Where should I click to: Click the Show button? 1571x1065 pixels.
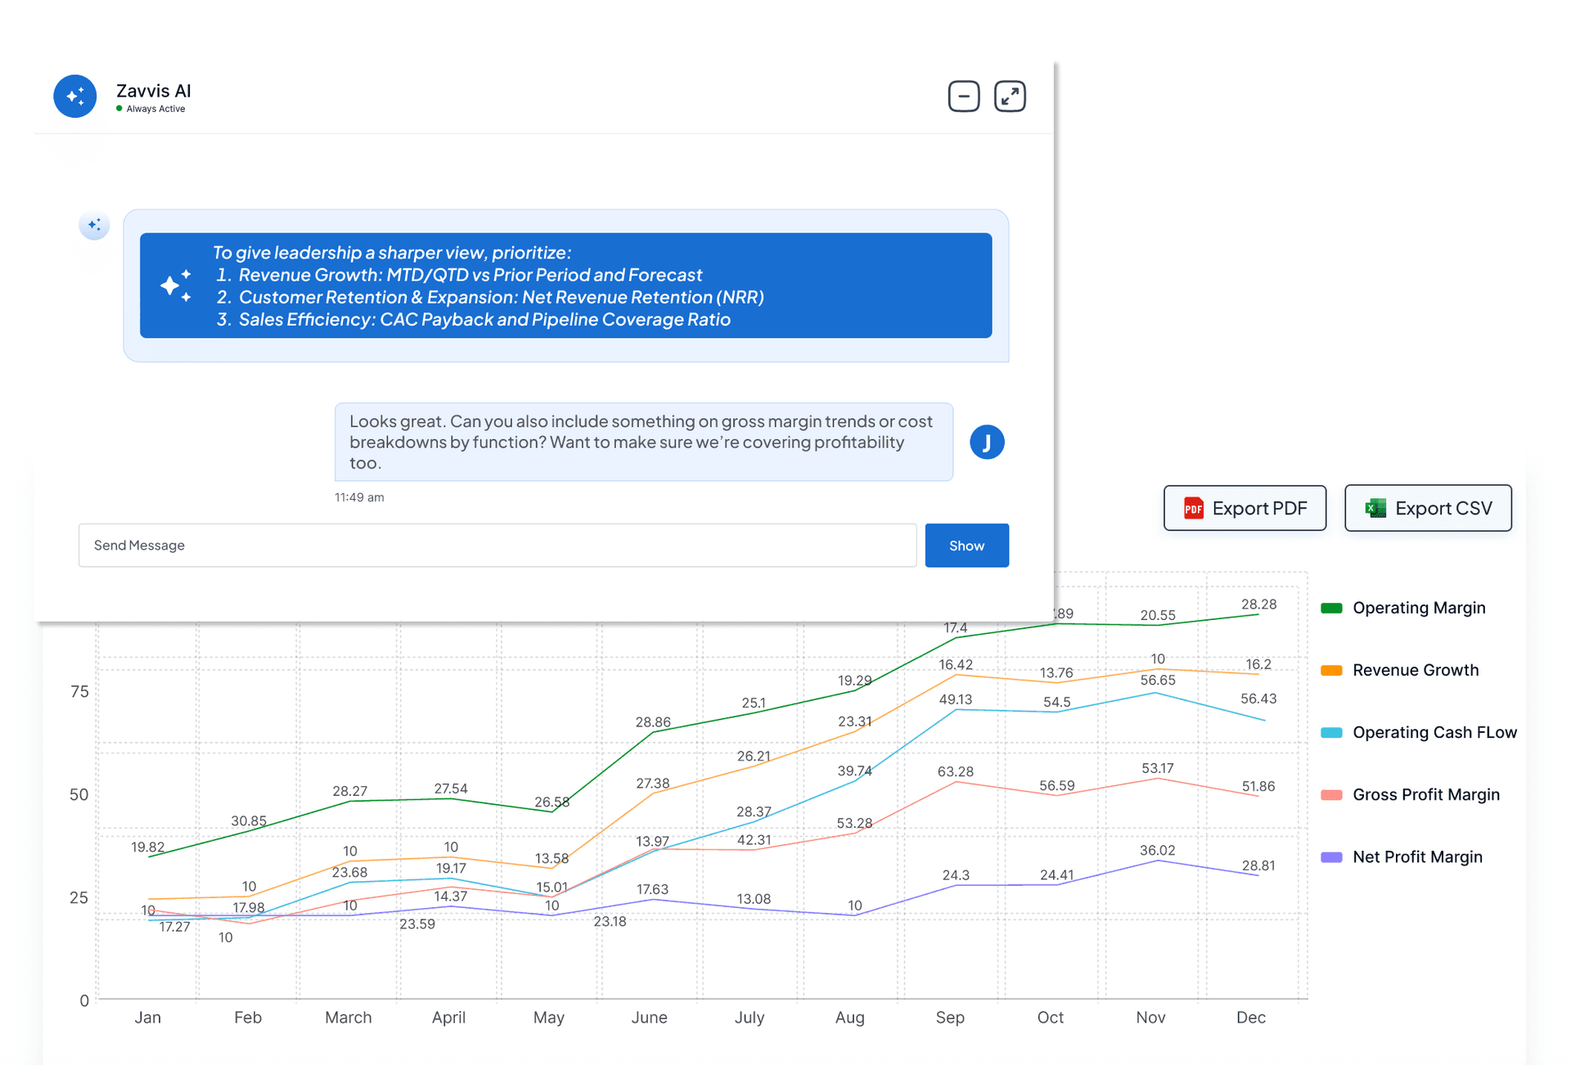tap(966, 546)
